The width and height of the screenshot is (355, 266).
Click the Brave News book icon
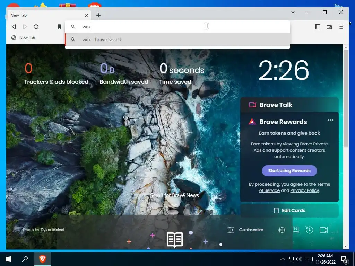coord(175,240)
